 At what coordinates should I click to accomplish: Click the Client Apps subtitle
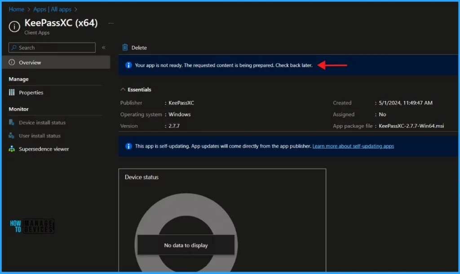pyautogui.click(x=37, y=32)
